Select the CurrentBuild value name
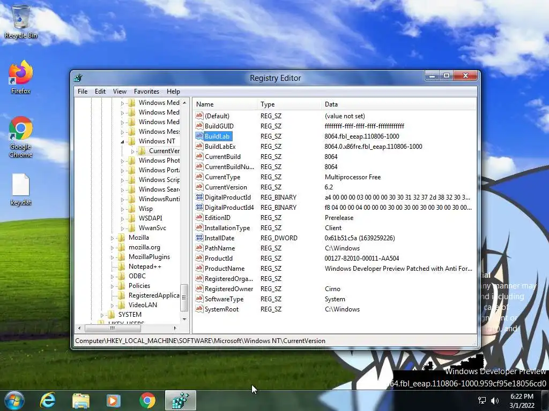Screen dimensions: 549x411 (x=222, y=157)
